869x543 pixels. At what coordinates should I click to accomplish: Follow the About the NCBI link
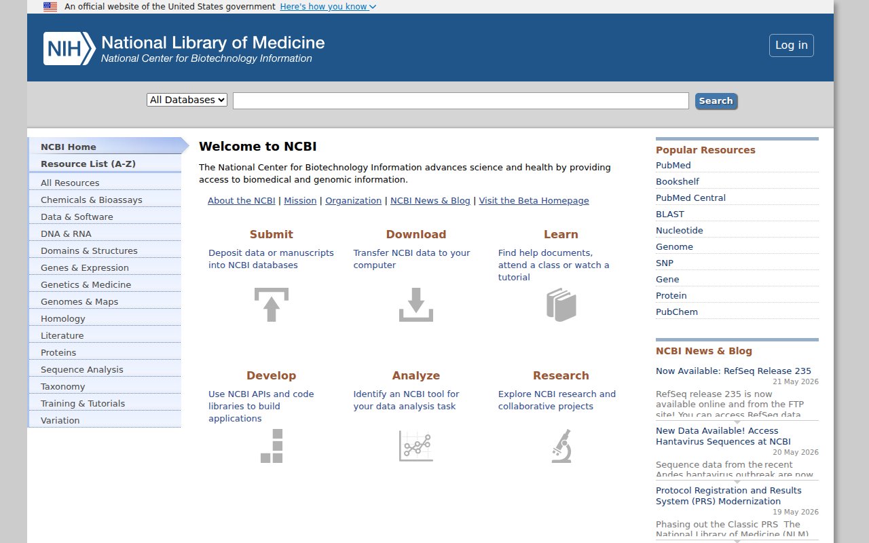pos(242,201)
